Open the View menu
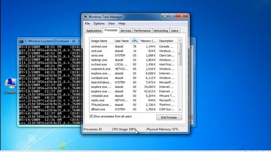This screenshot has height=152, width=271. (x=111, y=24)
